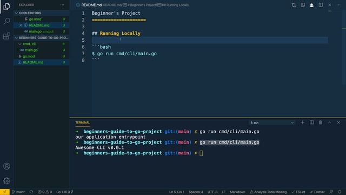Image resolution: width=346 pixels, height=195 pixels.
Task: Click the ## Running Locally breadcrumb
Action: 173,5
